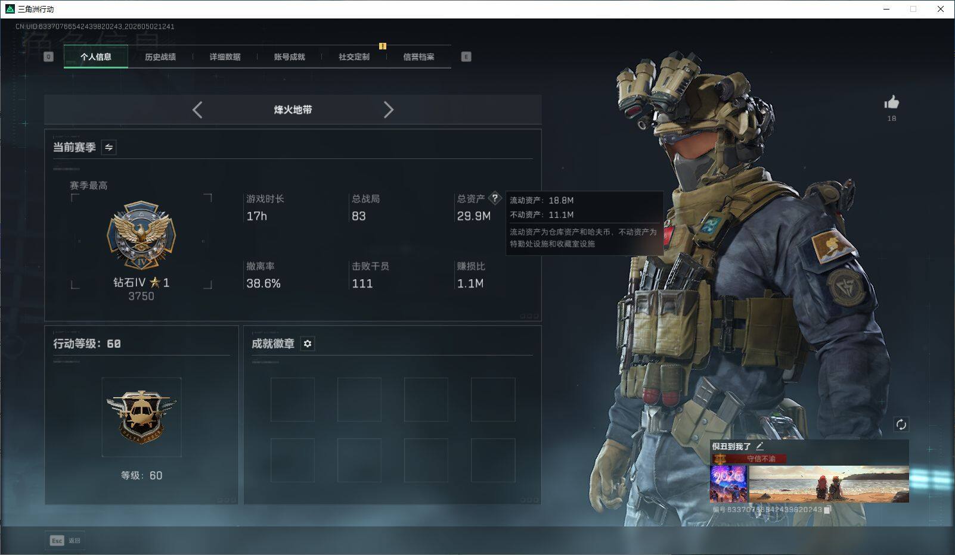Switch to previous game mode with left chevron
Screen dimensions: 955x555
[x=197, y=110]
